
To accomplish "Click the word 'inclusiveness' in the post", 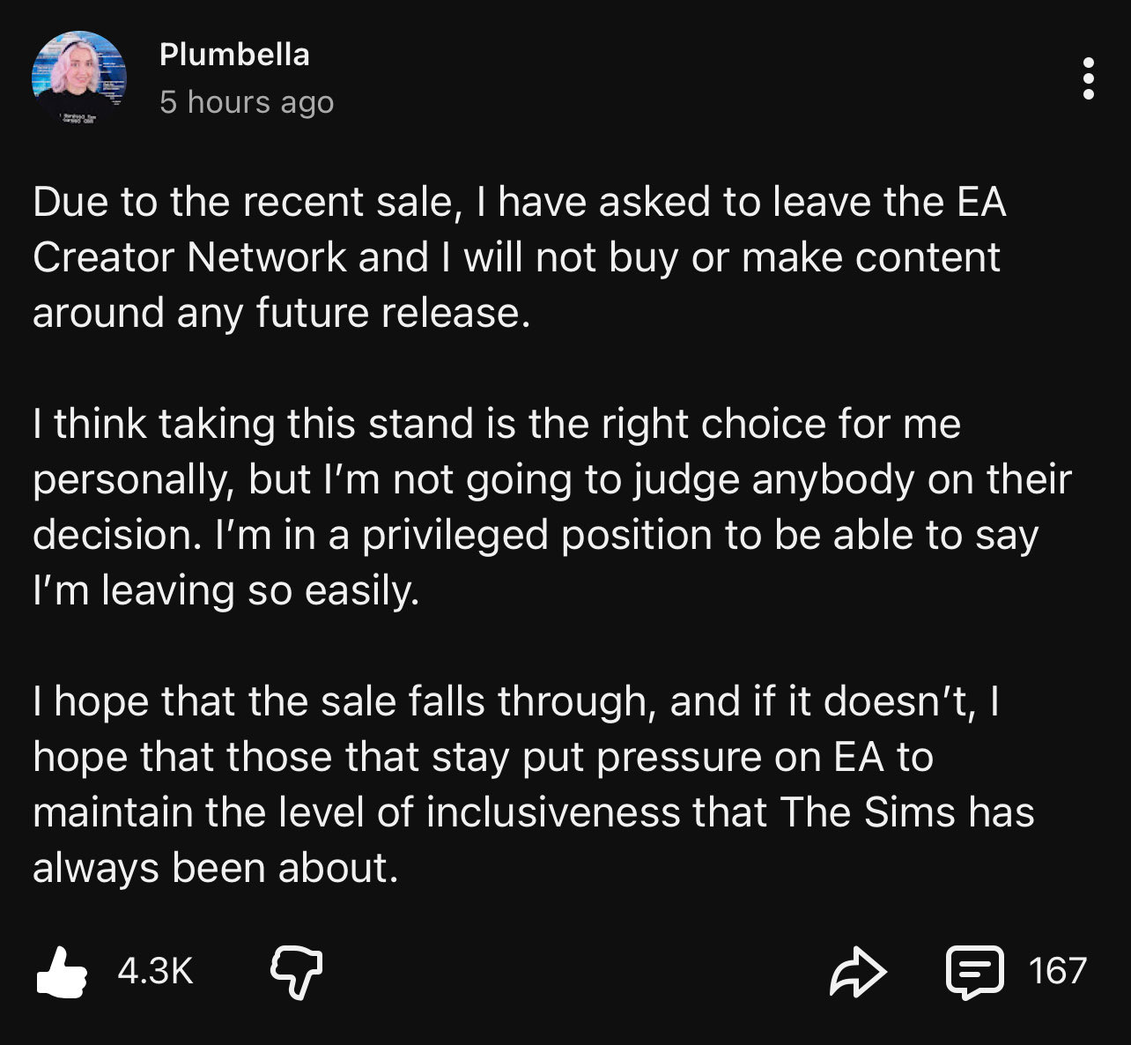I will (553, 812).
